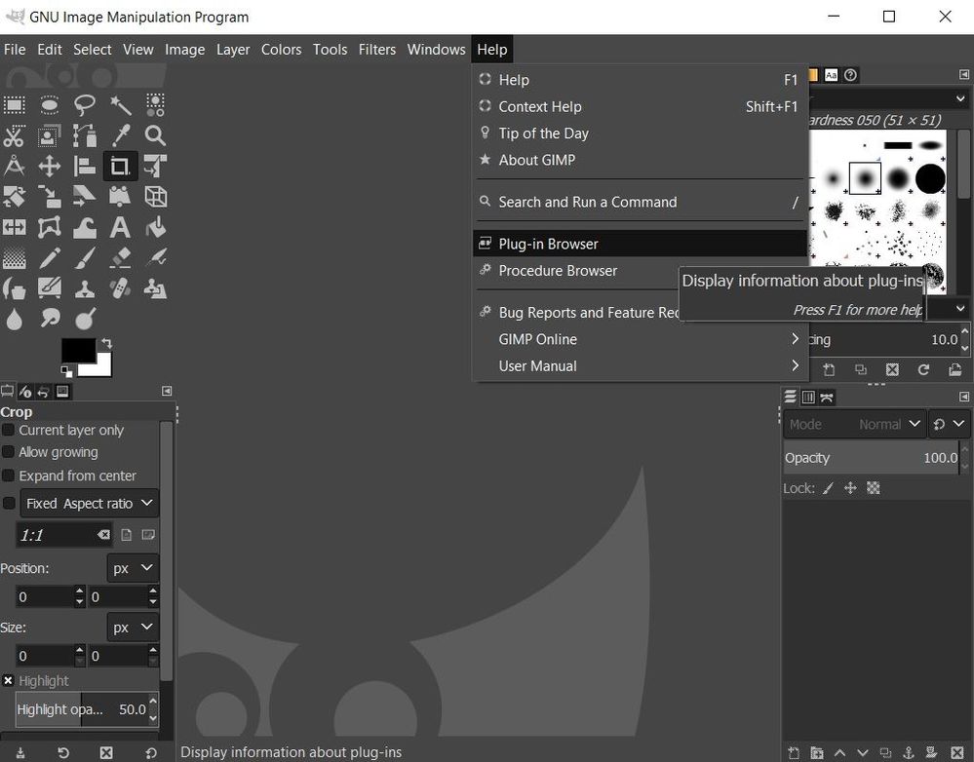Select the Clone stamp tool
Image resolution: width=974 pixels, height=762 pixels.
click(x=85, y=288)
